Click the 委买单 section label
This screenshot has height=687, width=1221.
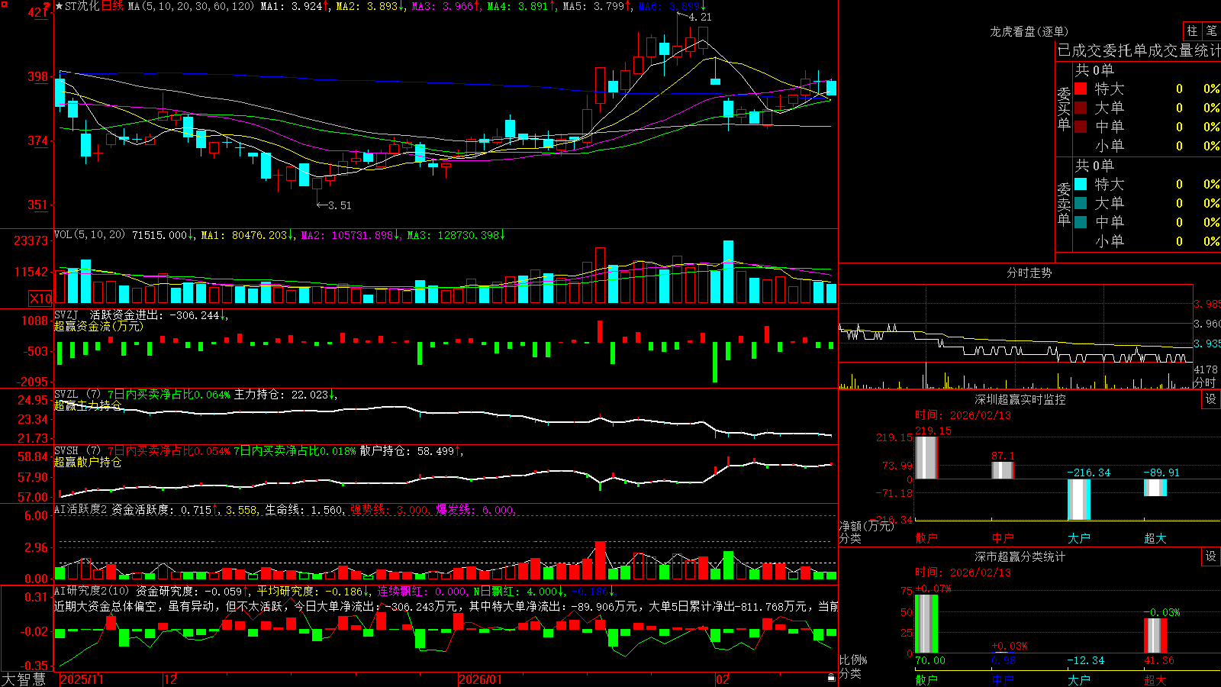point(1064,108)
